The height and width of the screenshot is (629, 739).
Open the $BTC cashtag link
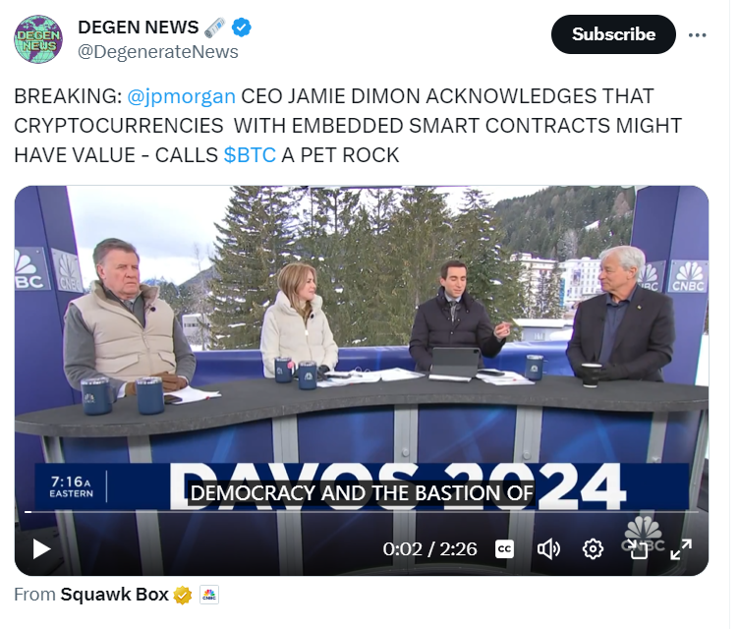(250, 155)
